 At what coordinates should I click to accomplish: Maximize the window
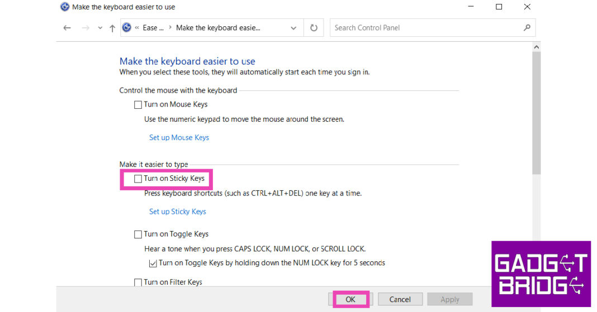(499, 7)
